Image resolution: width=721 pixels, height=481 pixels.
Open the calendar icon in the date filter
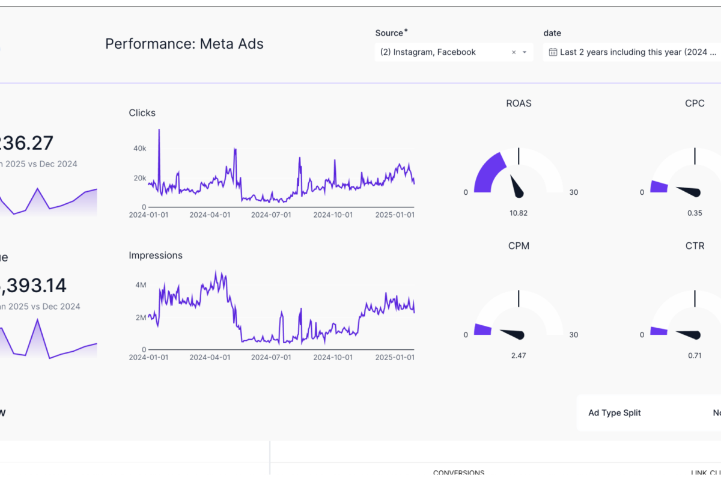552,52
